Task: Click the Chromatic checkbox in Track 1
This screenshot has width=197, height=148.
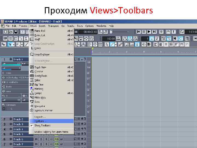Action: point(4,109)
